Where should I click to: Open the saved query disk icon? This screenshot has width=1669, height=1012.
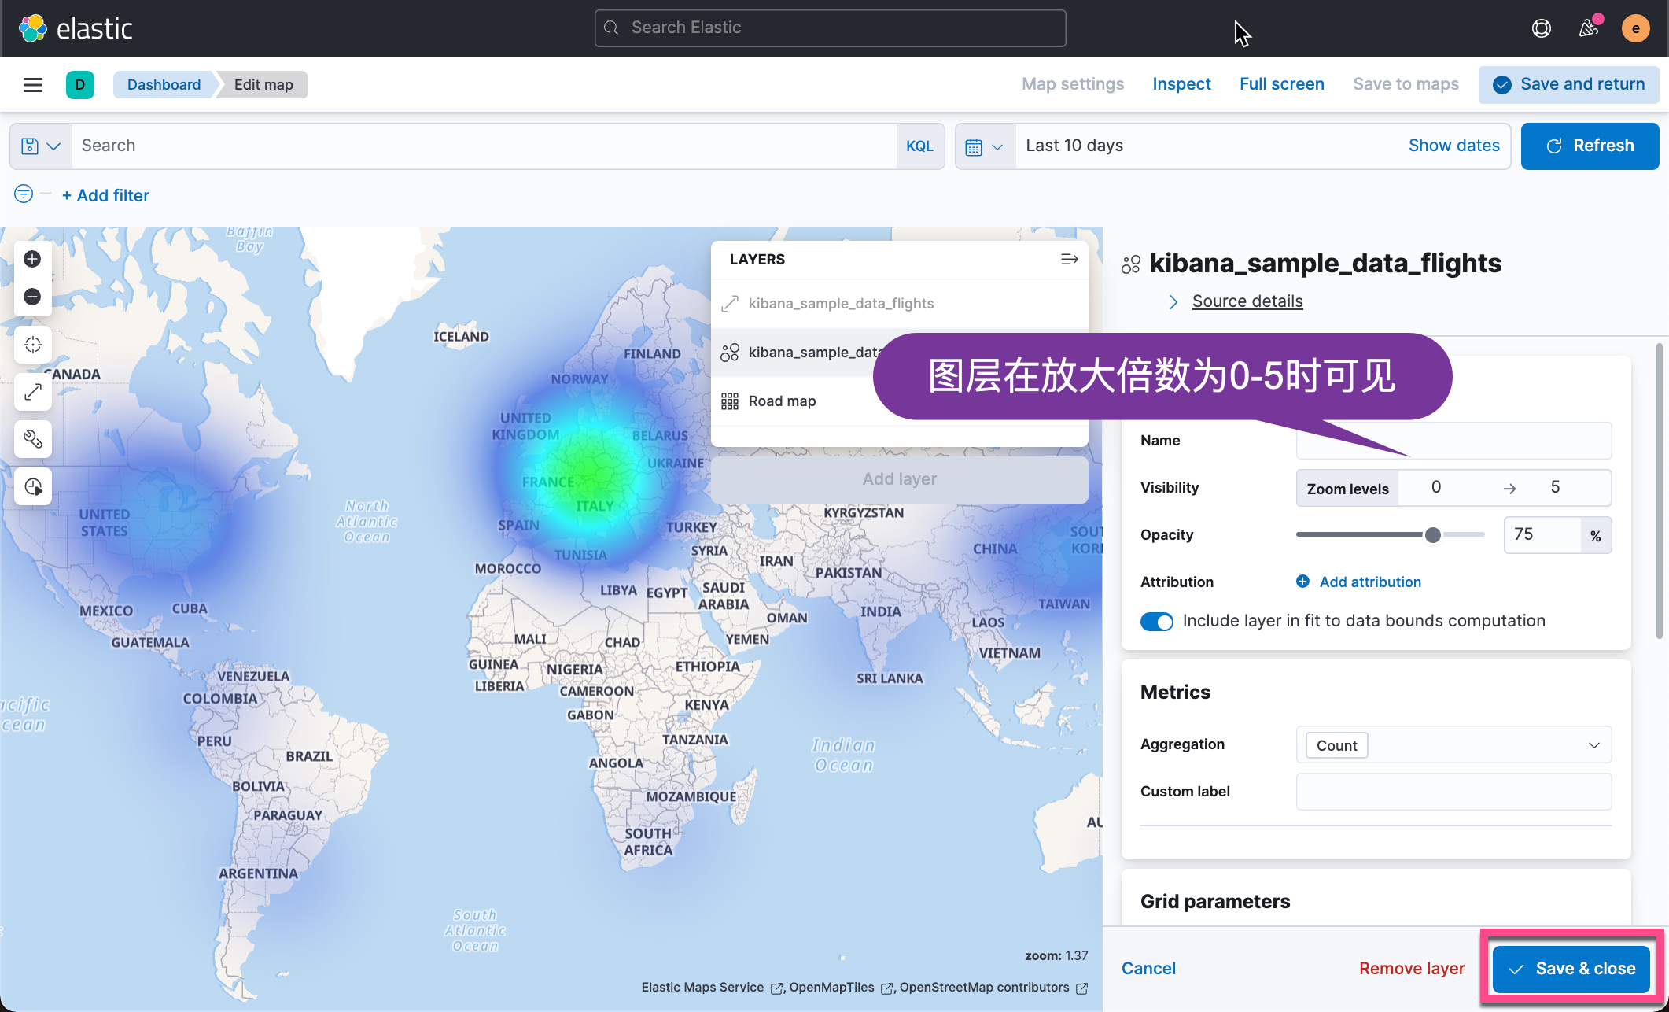tap(28, 146)
